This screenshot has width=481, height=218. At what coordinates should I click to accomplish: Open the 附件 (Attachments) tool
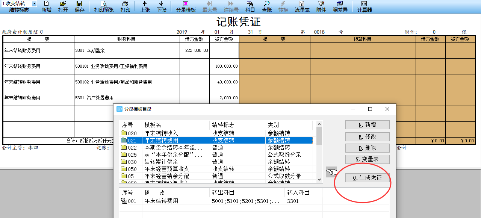tap(321, 7)
